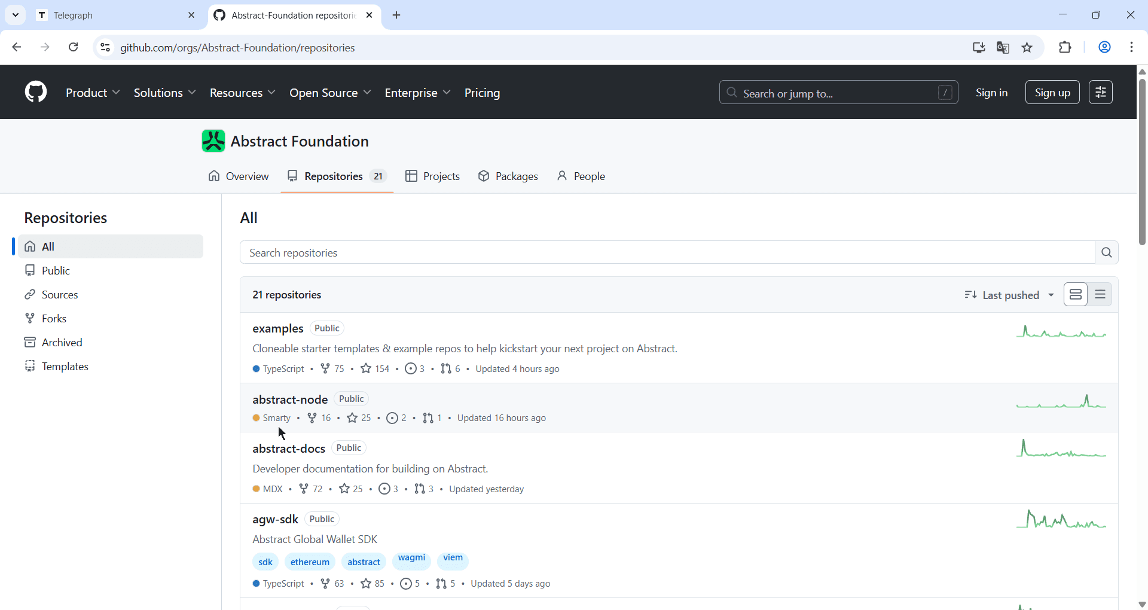
Task: Open the Chrome profile icon
Action: coord(1105,47)
